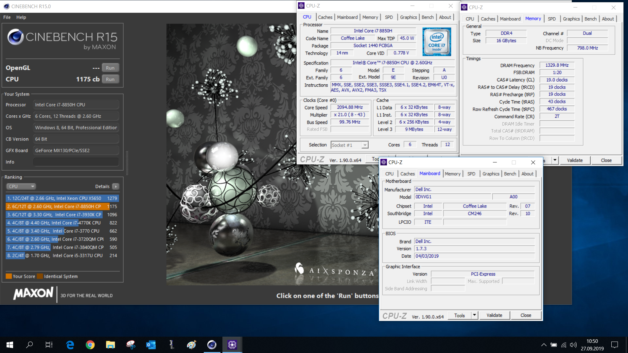Open the Cinebench File menu
Screen dimensions: 628x353
click(x=7, y=17)
